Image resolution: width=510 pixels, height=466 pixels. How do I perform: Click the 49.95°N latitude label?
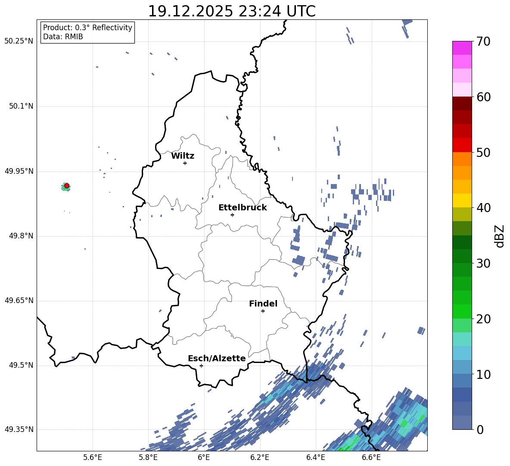(19, 171)
